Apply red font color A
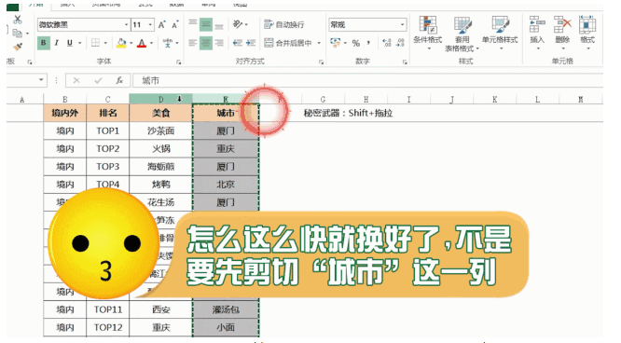 coord(142,43)
